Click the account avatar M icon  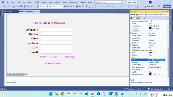(x=150, y=2)
